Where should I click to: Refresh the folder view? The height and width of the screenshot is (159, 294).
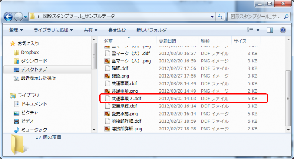[220, 17]
